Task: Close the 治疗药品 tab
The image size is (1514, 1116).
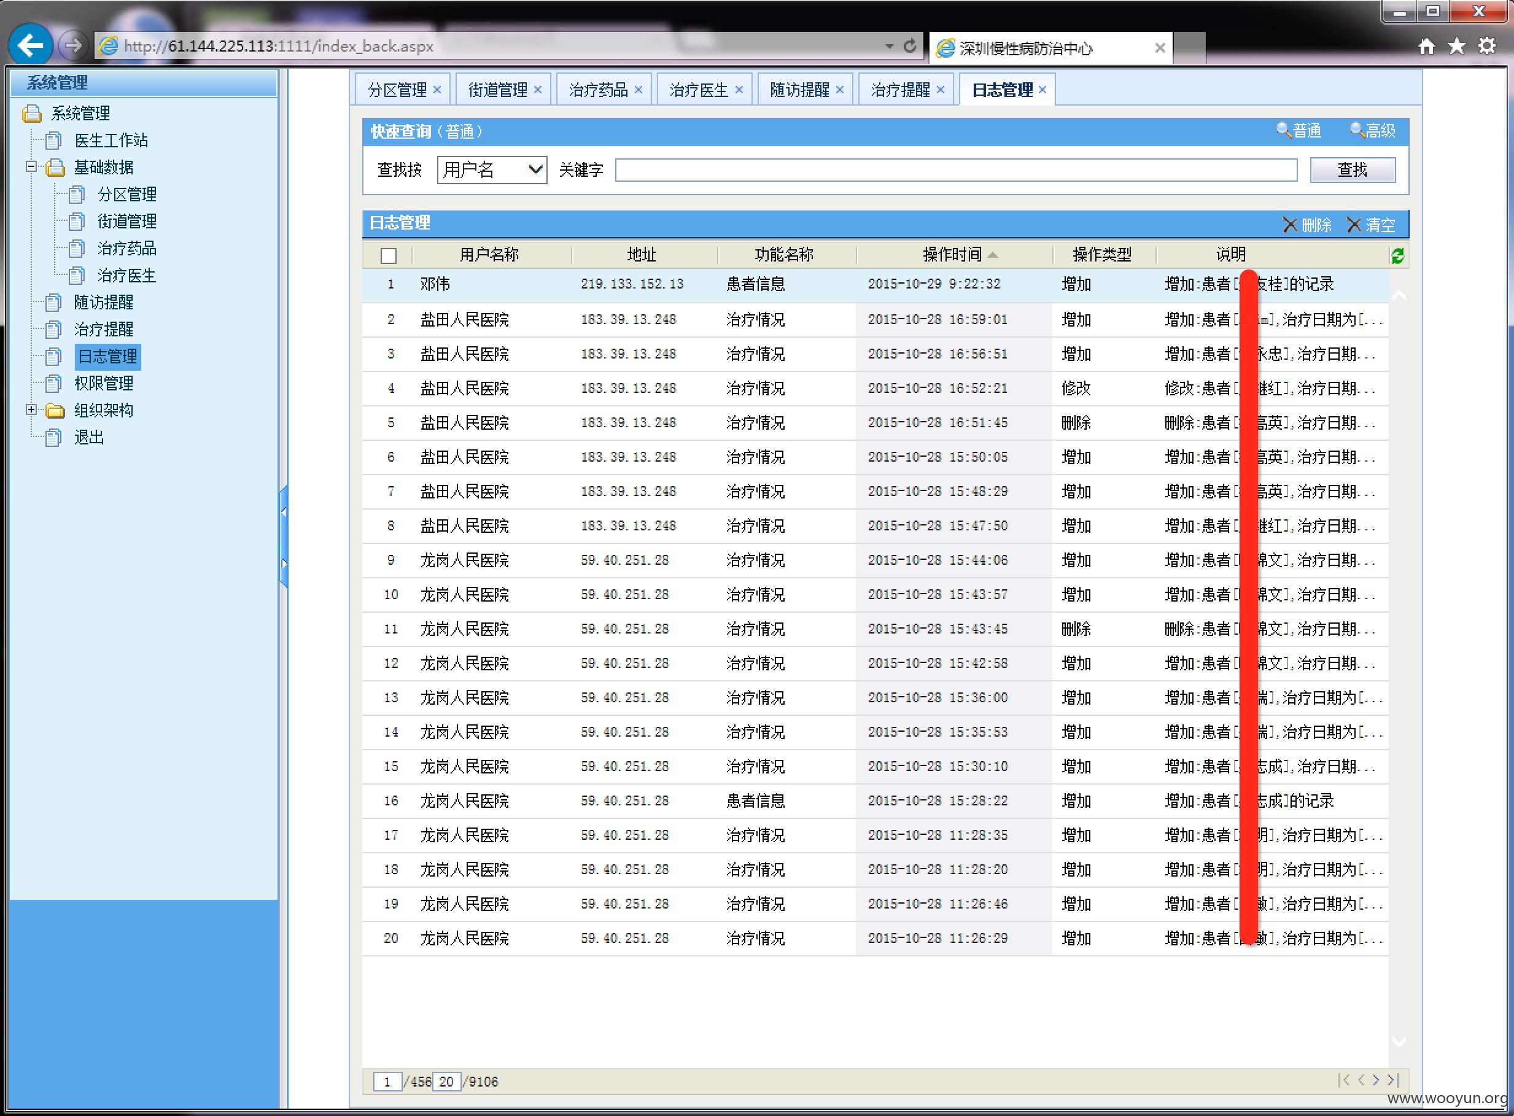Action: 639,90
